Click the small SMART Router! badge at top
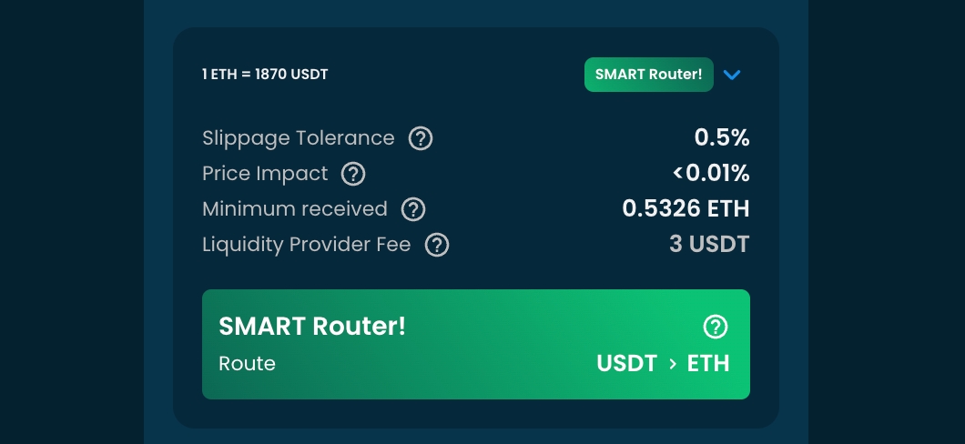The height and width of the screenshot is (444, 965). (x=648, y=75)
